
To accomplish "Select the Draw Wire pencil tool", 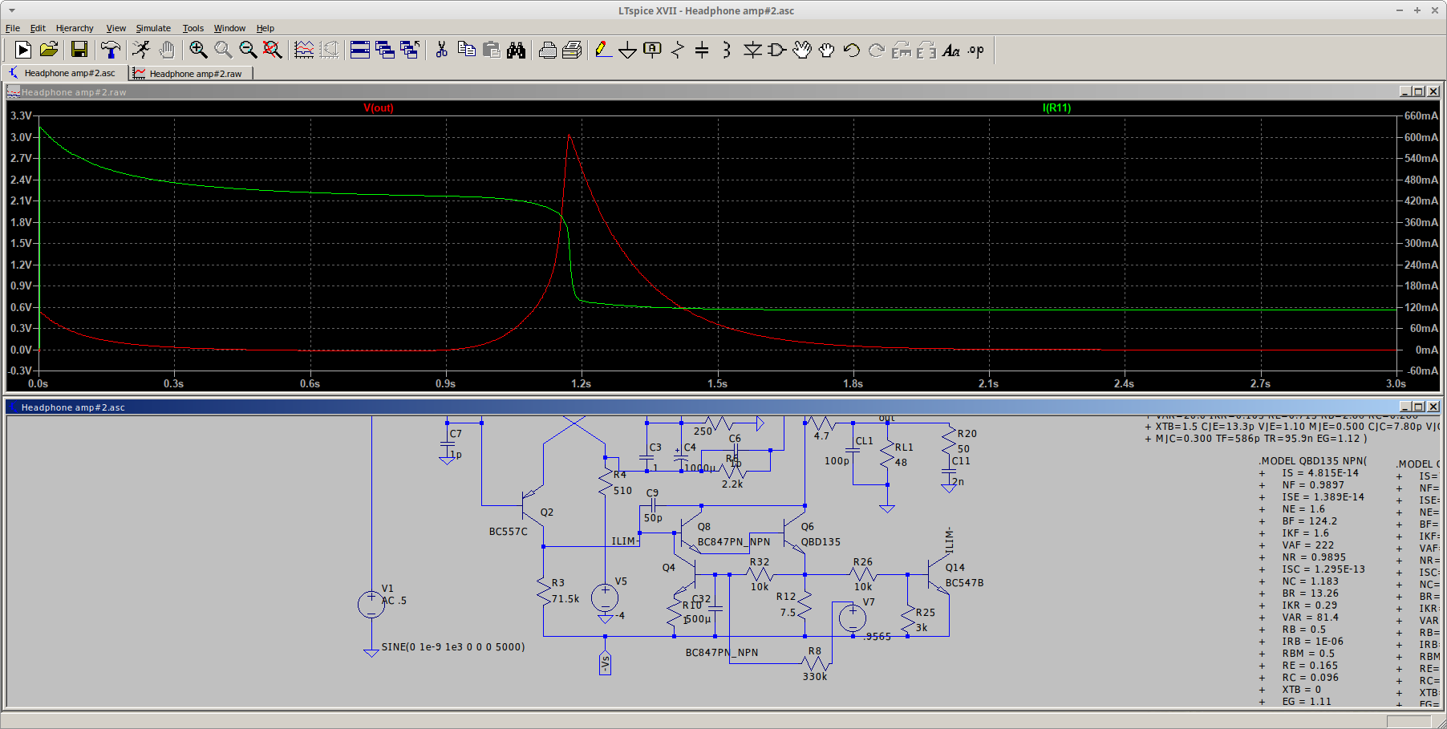I will coord(603,50).
